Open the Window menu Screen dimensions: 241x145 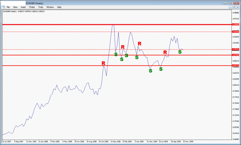tap(50, 7)
